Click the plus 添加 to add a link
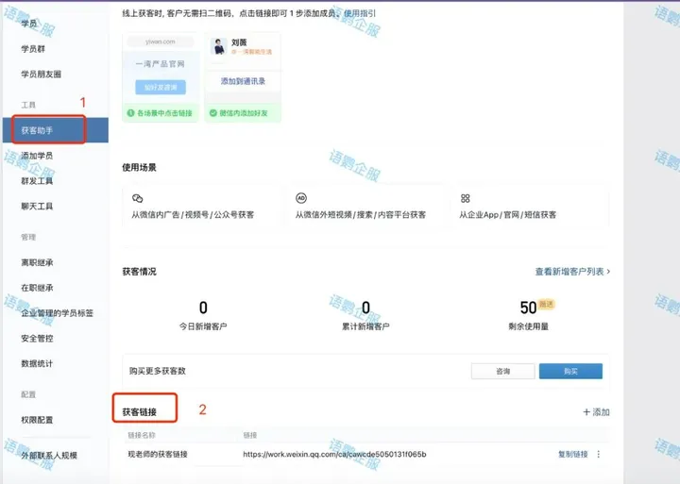This screenshot has width=680, height=484. point(596,412)
